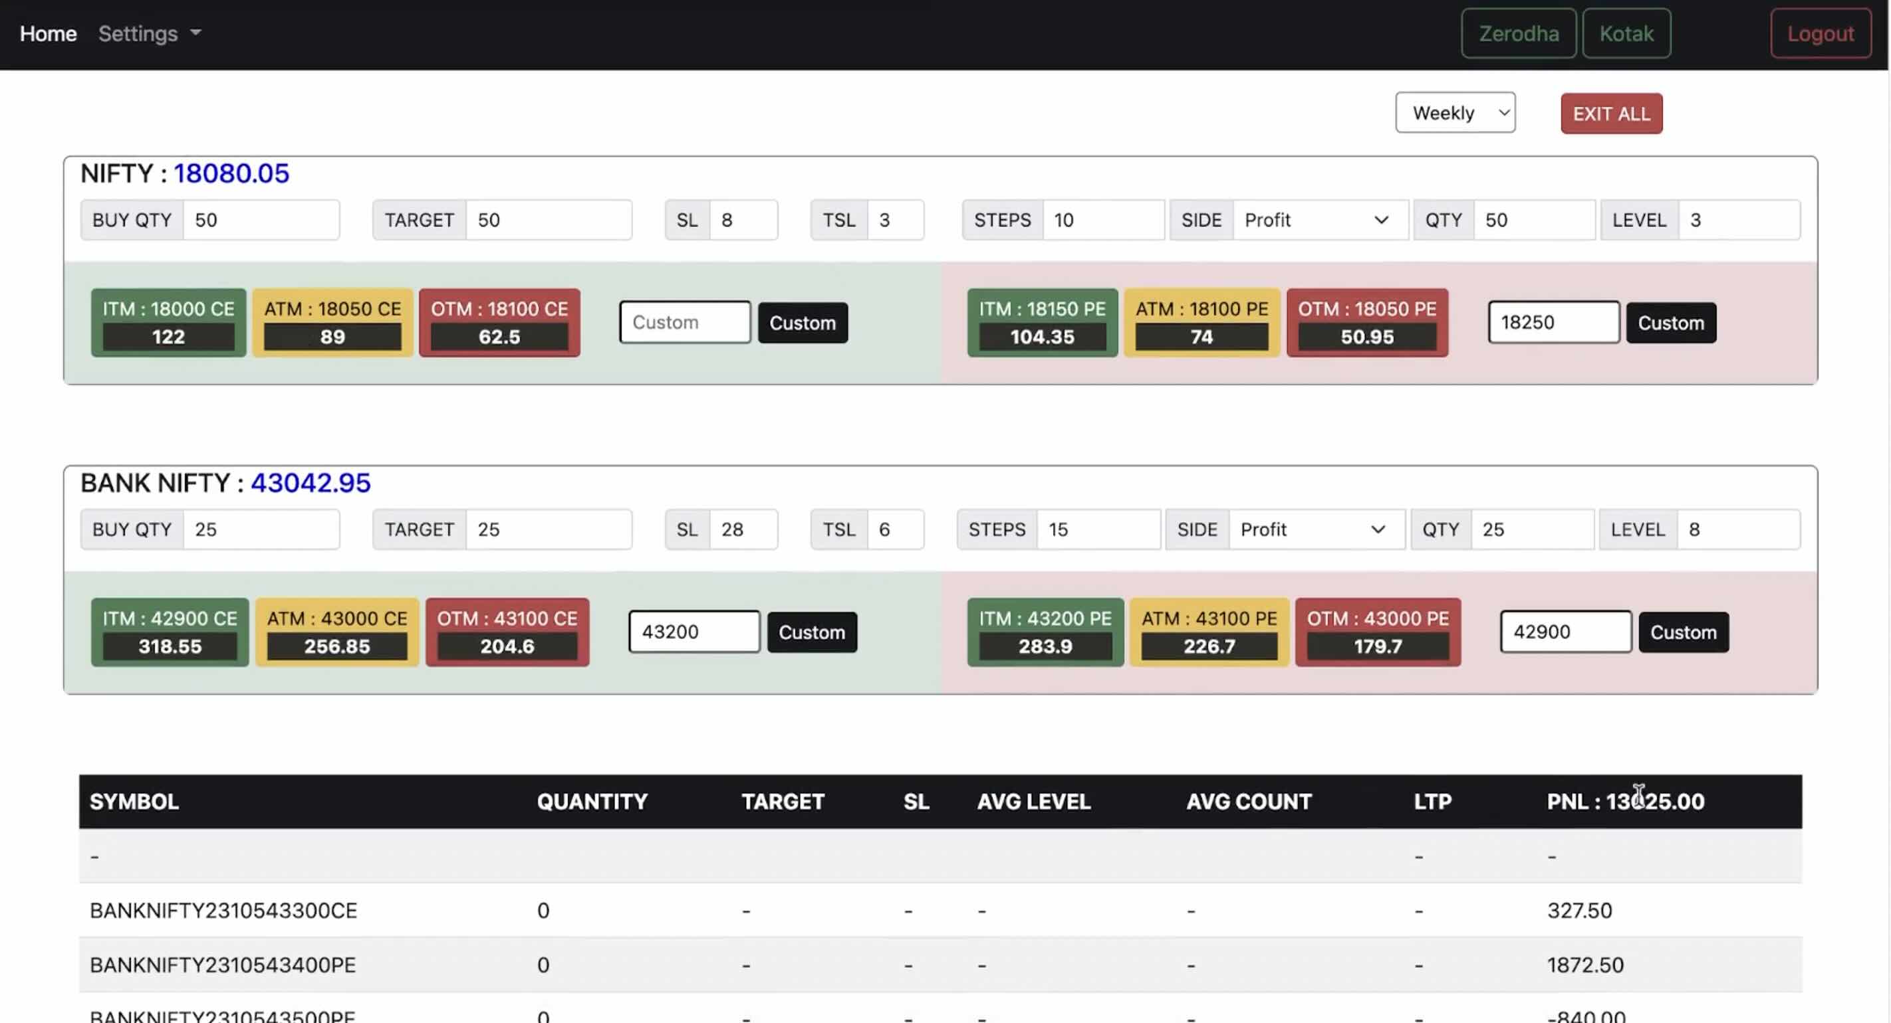The image size is (1891, 1023).
Task: Open the Weekly expiry dropdown
Action: click(x=1455, y=113)
